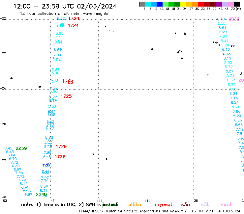The height and width of the screenshot is (214, 244).
Task: Click the wave height value '6.32' on the SWOT track
Action: [231, 80]
